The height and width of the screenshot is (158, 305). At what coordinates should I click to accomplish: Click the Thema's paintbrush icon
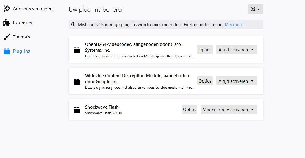(7, 37)
